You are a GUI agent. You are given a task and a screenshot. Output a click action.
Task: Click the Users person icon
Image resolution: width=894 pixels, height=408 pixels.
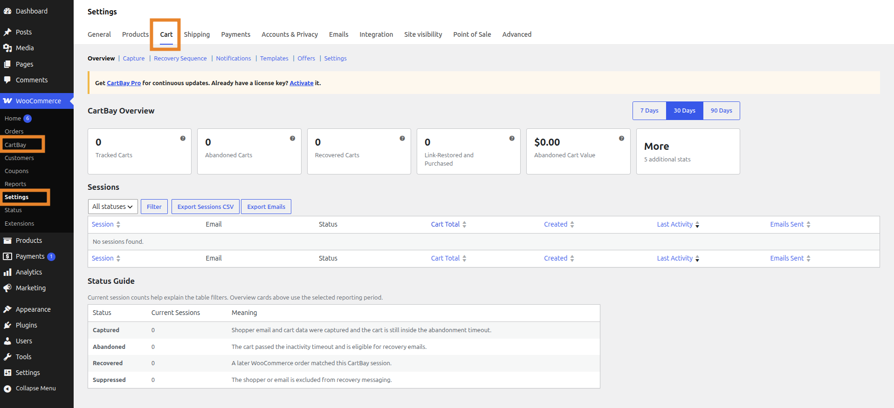coord(7,341)
